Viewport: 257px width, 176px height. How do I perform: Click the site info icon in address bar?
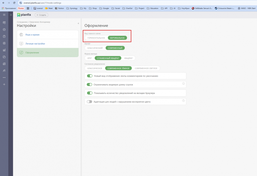coord(21,3)
